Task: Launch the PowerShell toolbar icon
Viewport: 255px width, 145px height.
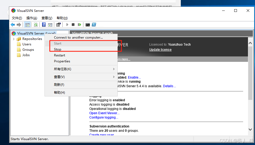Action: tap(94, 25)
